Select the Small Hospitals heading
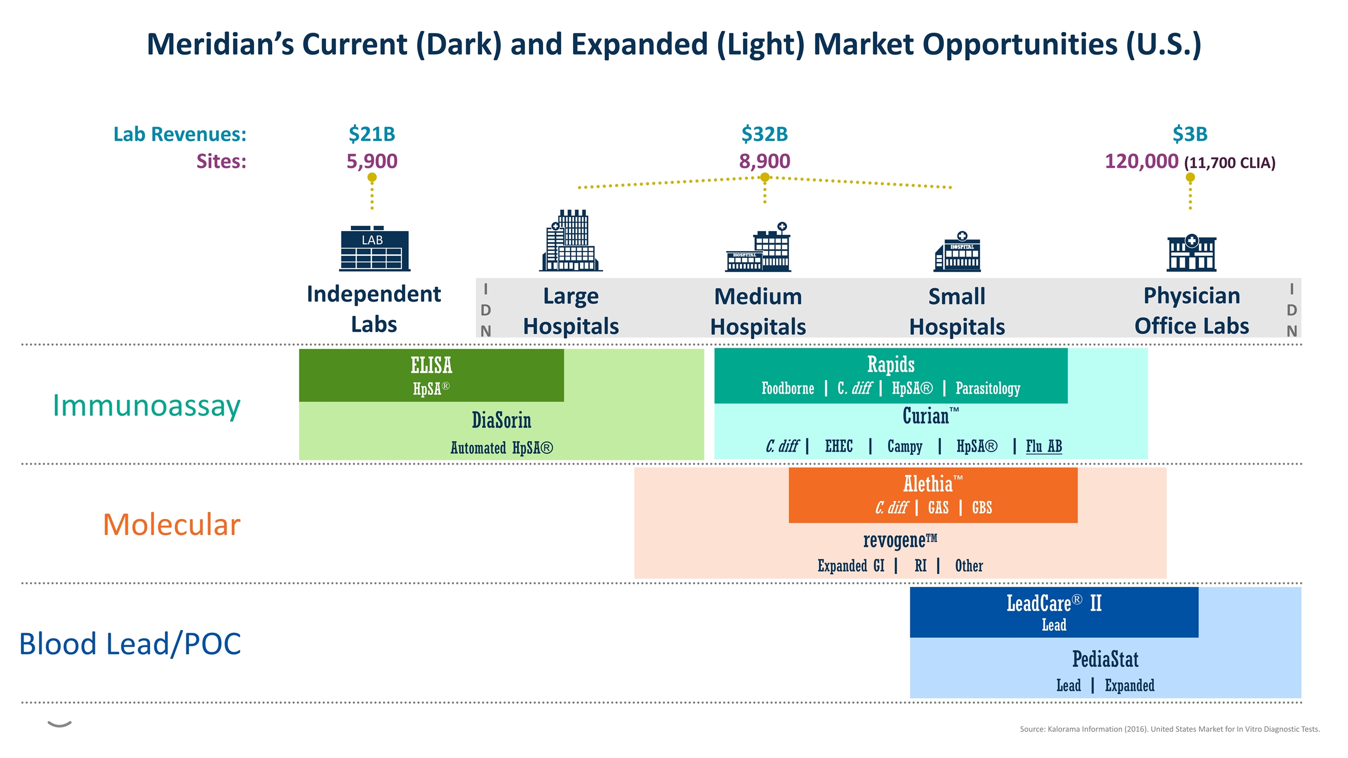The height and width of the screenshot is (758, 1348). (x=957, y=312)
